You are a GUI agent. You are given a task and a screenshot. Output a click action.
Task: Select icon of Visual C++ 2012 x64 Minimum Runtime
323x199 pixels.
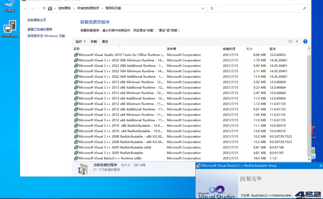[76, 115]
